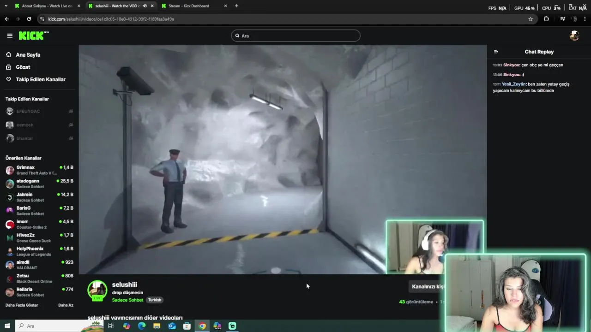591x332 pixels.
Task: Close the Stream - Kick Dashboard tab
Action: (x=225, y=6)
